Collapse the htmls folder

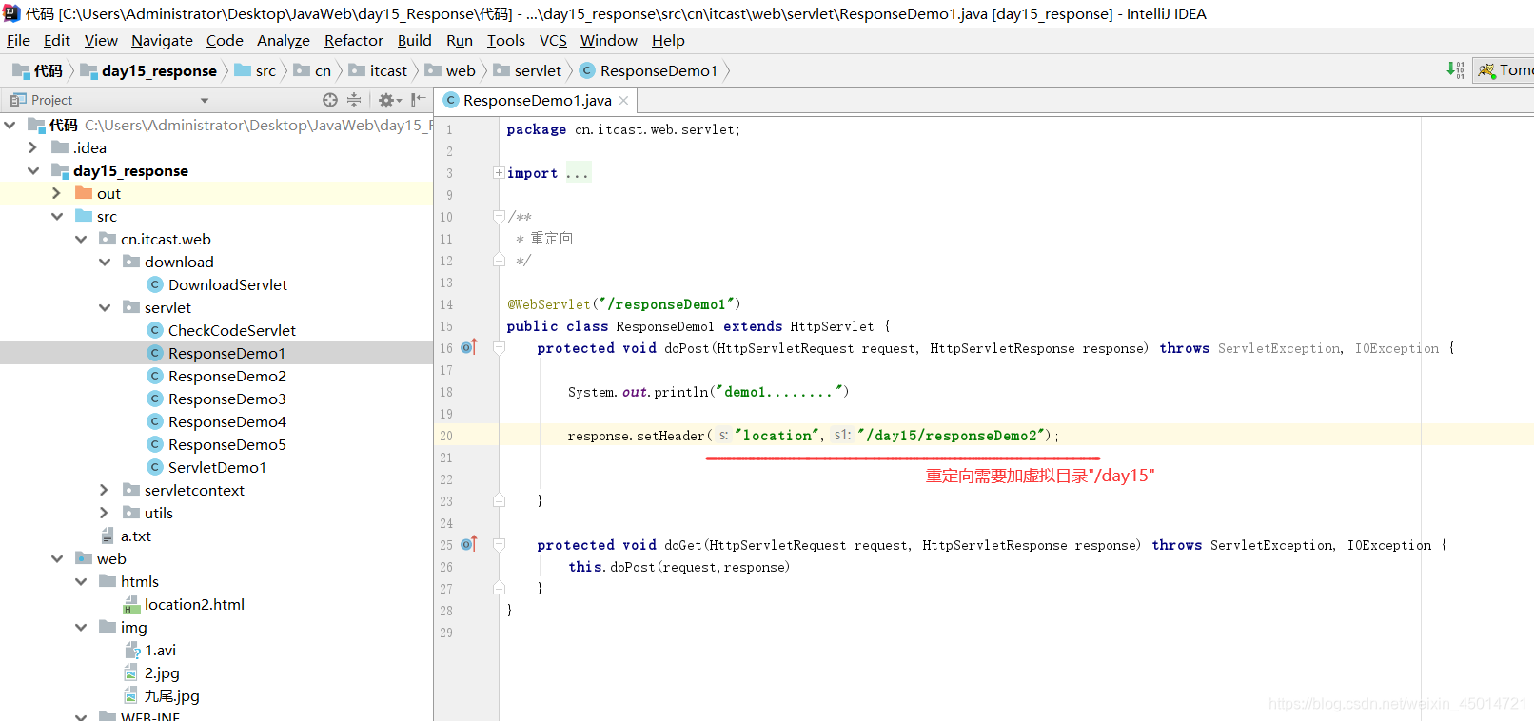(x=81, y=581)
